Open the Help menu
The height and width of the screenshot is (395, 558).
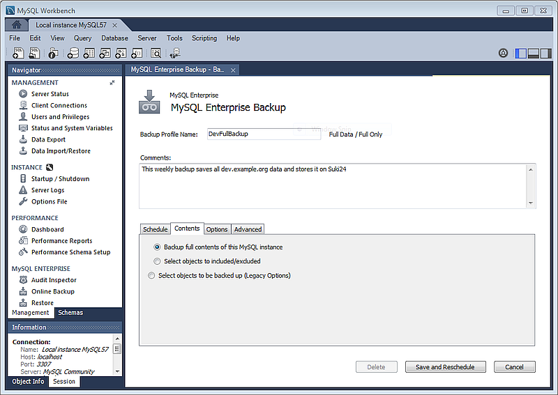point(233,38)
